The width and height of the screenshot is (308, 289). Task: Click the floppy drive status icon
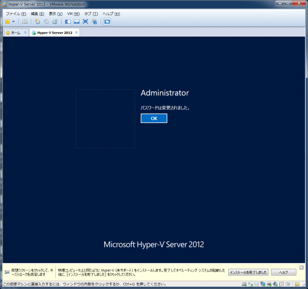[256, 284]
